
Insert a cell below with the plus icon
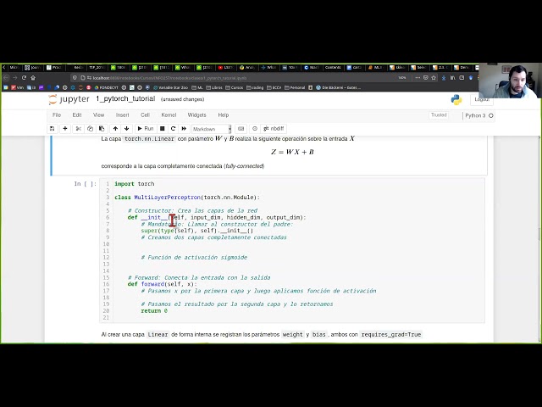pyautogui.click(x=65, y=128)
